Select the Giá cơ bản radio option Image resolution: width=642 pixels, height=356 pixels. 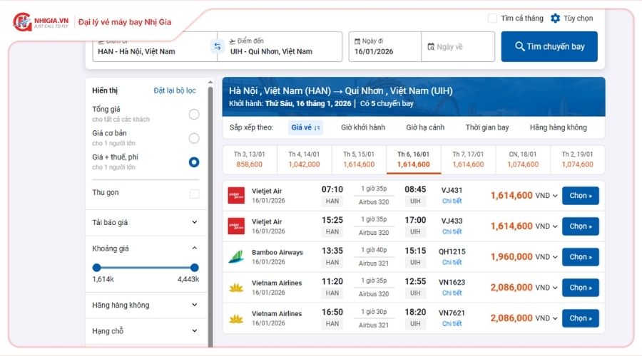194,138
